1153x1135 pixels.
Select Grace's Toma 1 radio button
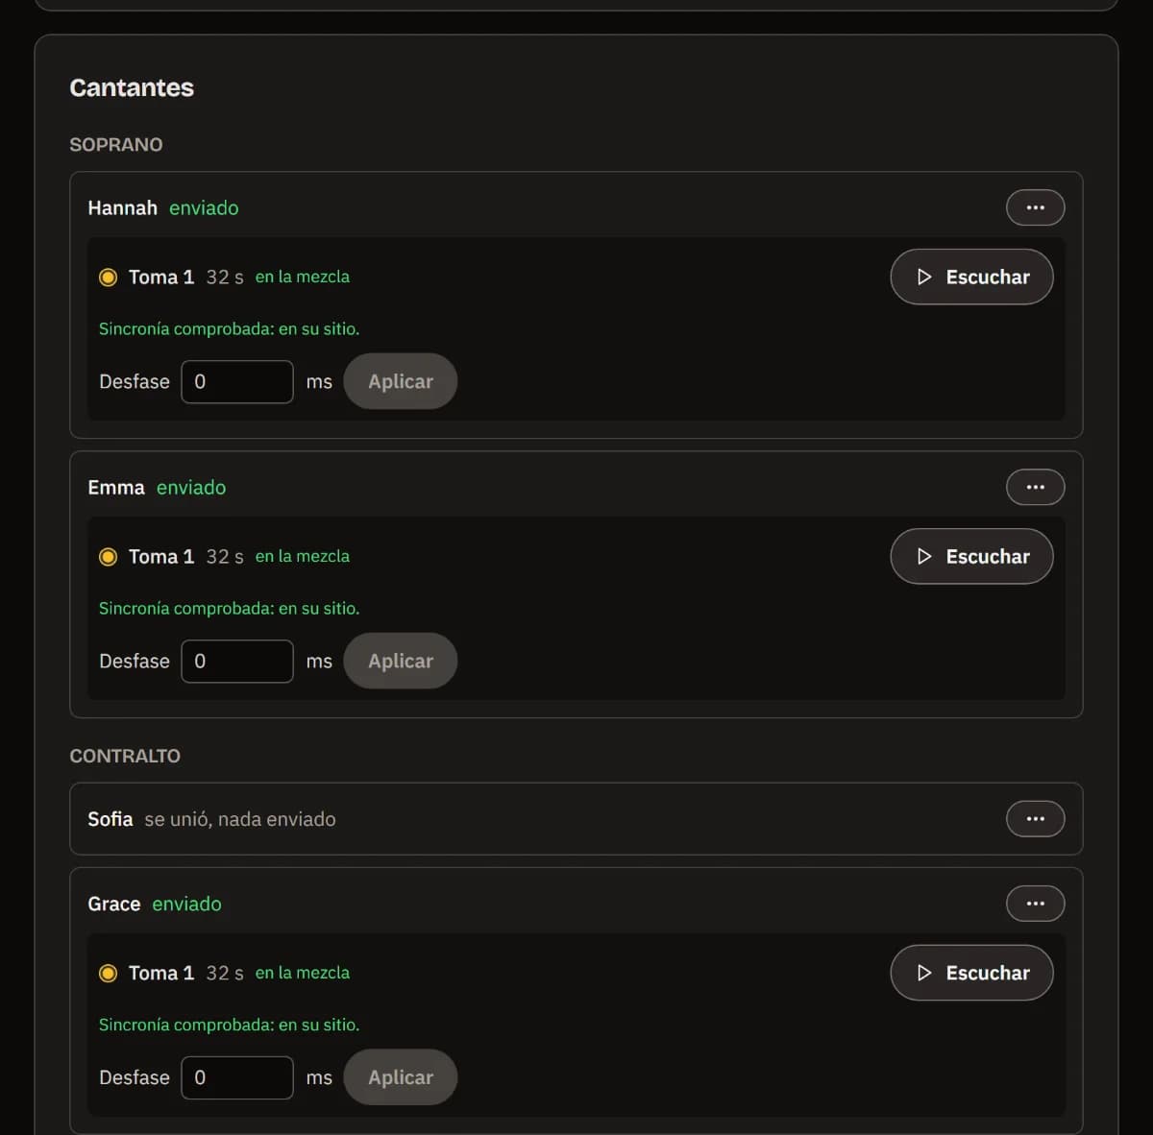(109, 974)
